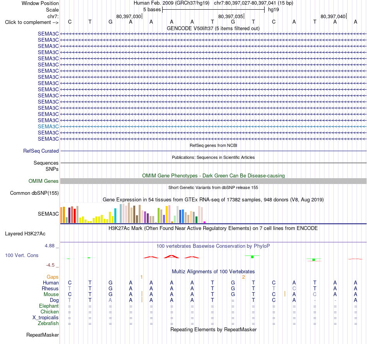This screenshot has height=344, width=367.
Task: Click the 'chr7:' ruler label
Action: [x=53, y=16]
